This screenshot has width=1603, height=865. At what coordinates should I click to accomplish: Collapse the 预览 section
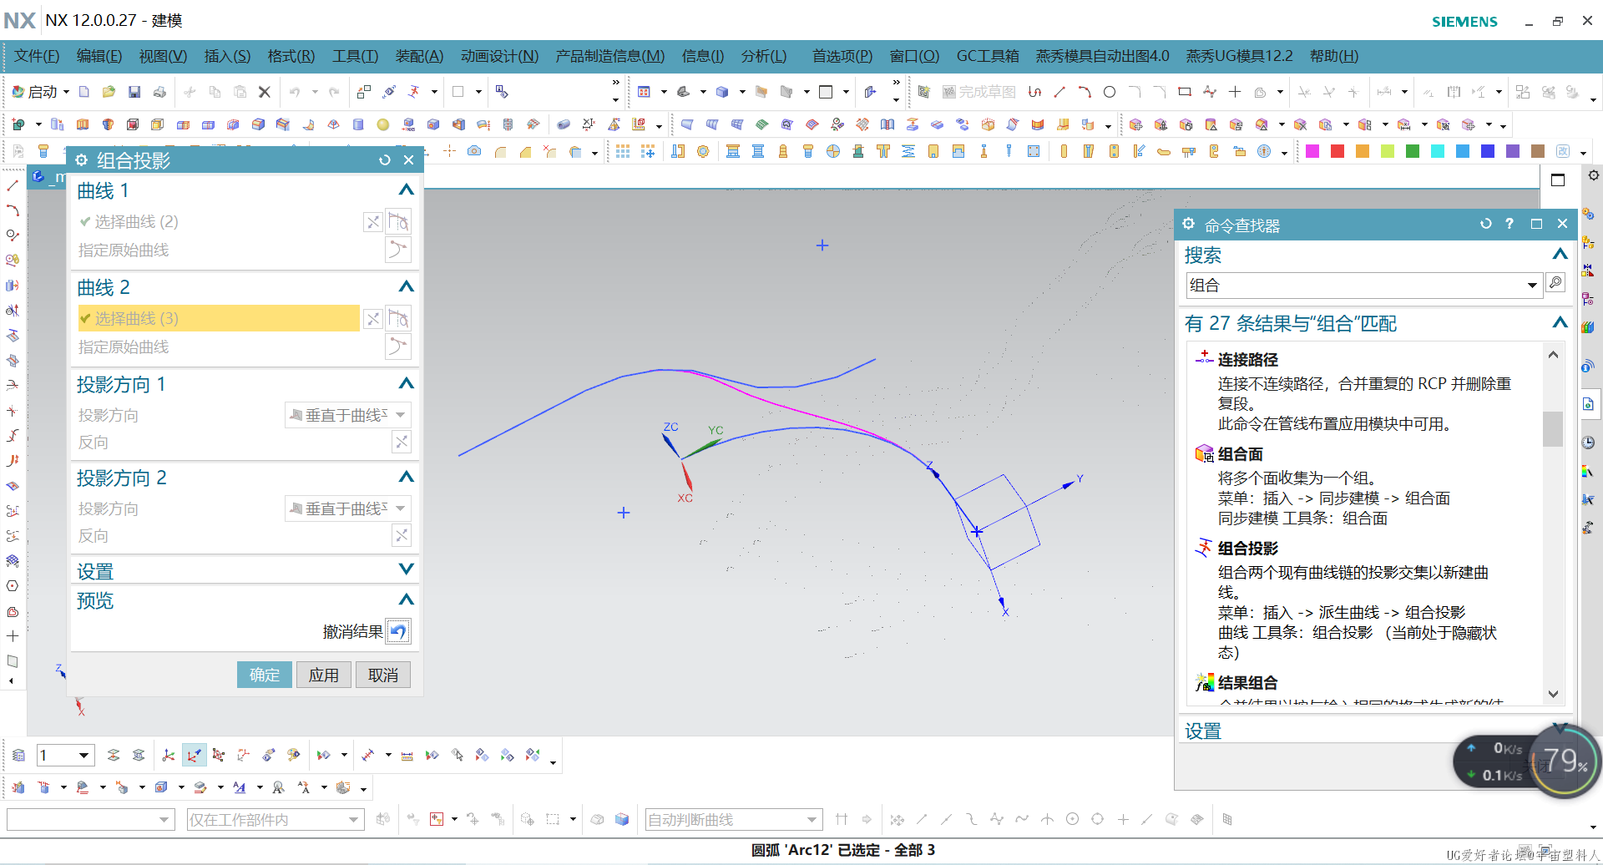[407, 599]
